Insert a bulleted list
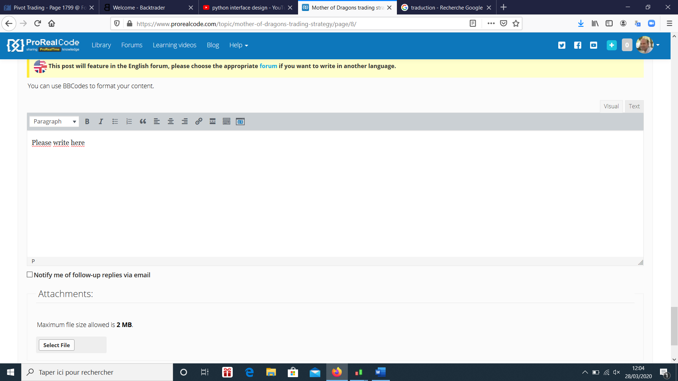678x381 pixels. pyautogui.click(x=115, y=121)
